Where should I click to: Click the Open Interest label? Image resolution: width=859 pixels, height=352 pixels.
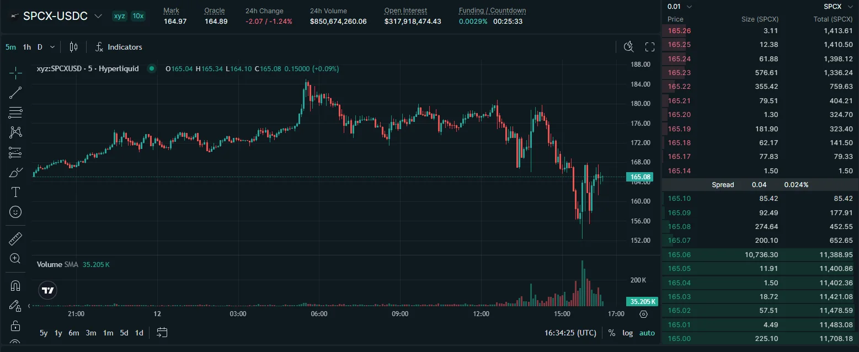click(x=406, y=10)
